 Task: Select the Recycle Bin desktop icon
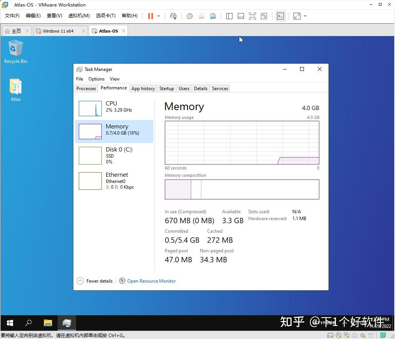pyautogui.click(x=16, y=52)
